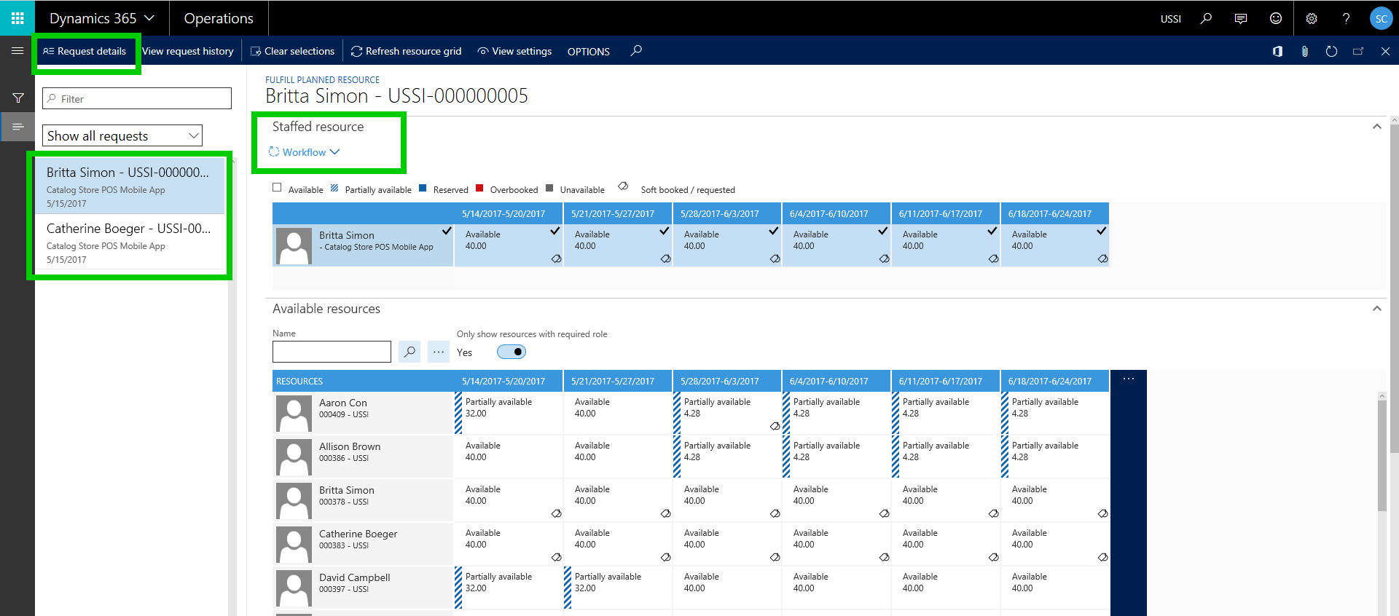The width and height of the screenshot is (1399, 616).
Task: Click the Name search input field
Action: (x=332, y=352)
